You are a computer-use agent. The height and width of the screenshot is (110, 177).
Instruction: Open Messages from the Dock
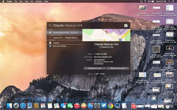(x=63, y=106)
